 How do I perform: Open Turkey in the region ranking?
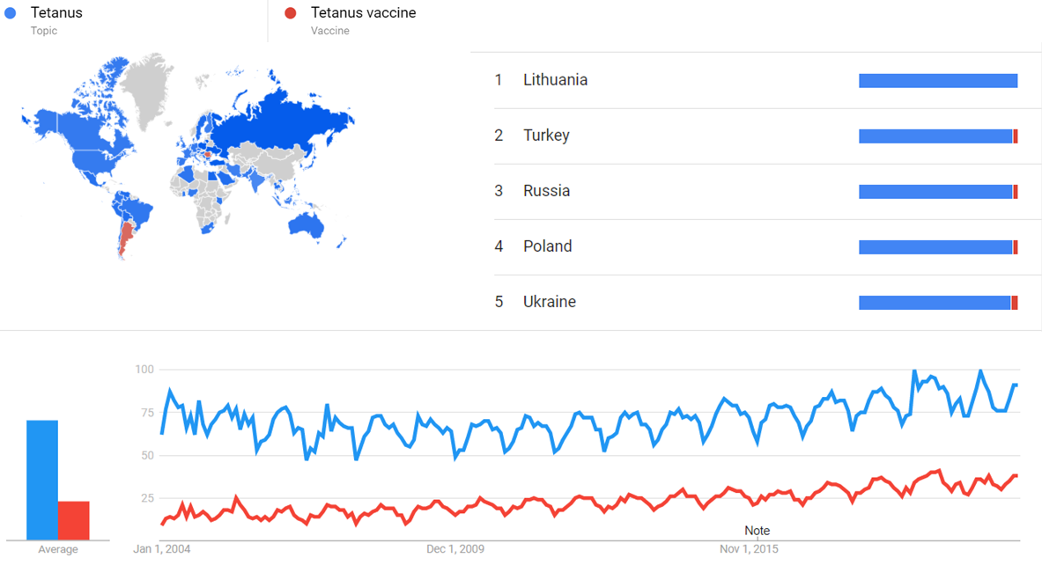(x=546, y=136)
